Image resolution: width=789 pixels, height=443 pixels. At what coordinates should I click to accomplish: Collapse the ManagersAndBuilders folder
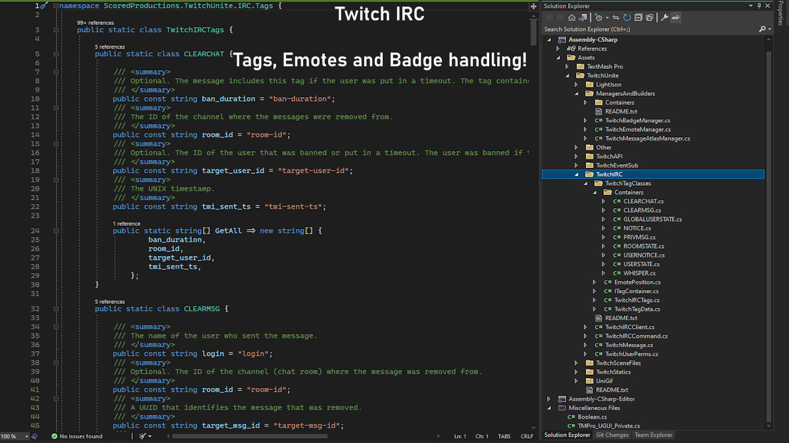tap(576, 94)
